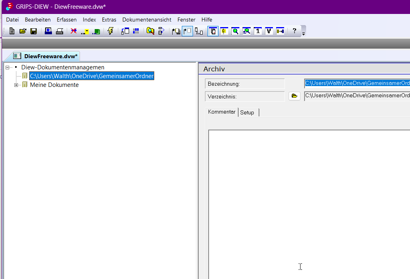This screenshot has height=279, width=410.
Task: Click the toolbar icon showing number 1
Action: tap(258, 31)
